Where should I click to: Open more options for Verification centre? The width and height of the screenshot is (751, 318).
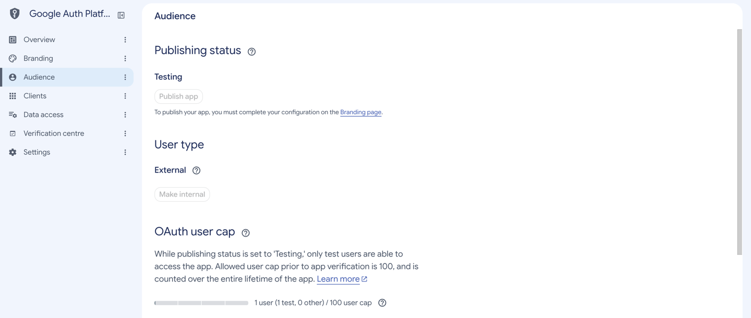coord(125,133)
